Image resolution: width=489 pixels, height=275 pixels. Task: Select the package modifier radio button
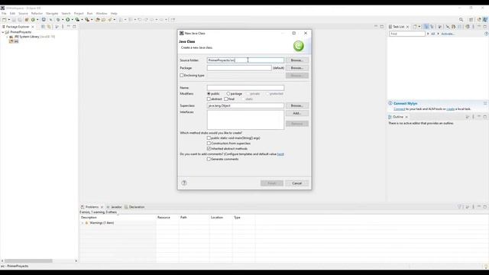(x=228, y=93)
